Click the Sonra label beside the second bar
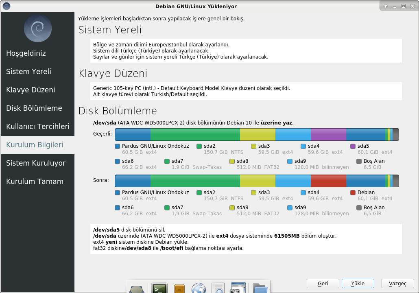Viewport: 419px width, 293px height. click(101, 180)
